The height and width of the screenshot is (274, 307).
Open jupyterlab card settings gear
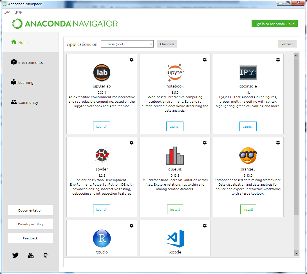[x=132, y=60]
